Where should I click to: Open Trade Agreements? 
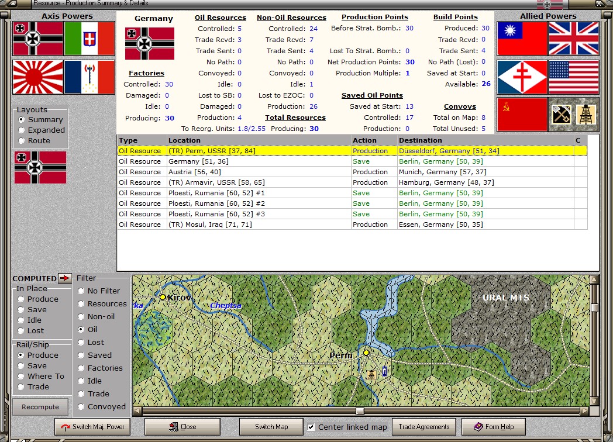(424, 427)
